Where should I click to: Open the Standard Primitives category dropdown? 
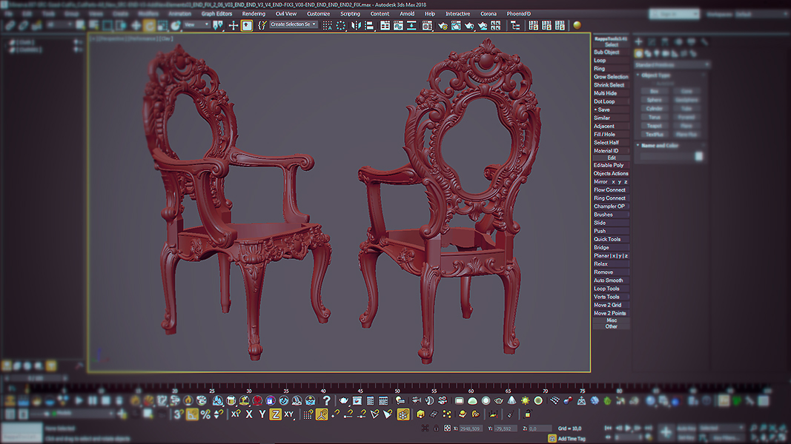tap(673, 64)
